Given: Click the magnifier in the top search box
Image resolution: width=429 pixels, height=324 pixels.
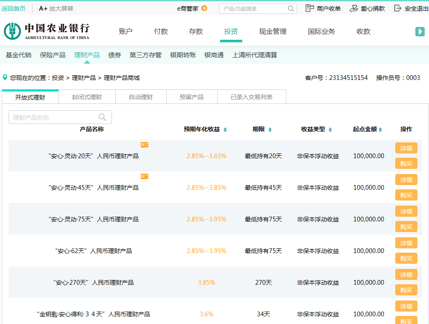Looking at the screenshot, I should tap(291, 9).
